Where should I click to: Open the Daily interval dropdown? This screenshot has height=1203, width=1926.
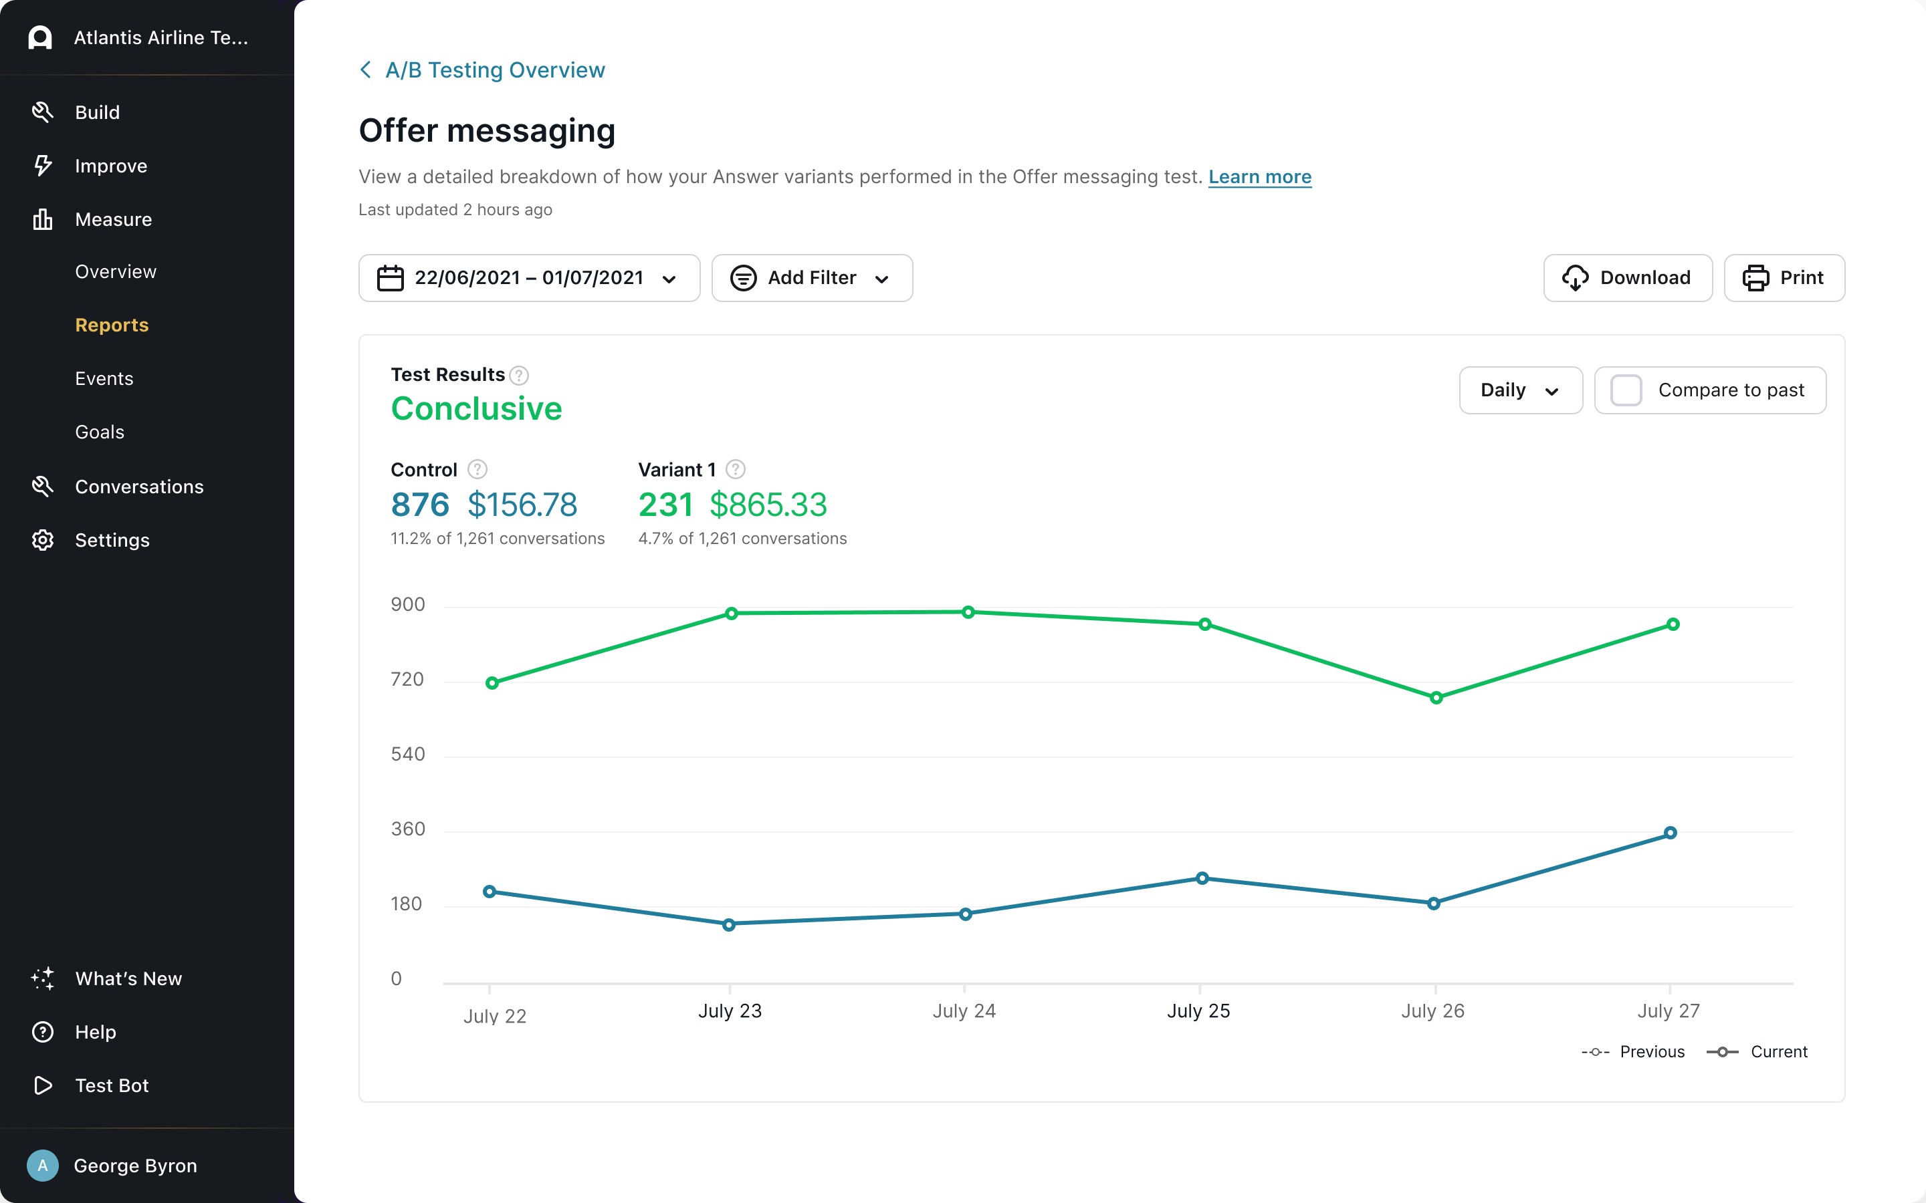pos(1520,390)
